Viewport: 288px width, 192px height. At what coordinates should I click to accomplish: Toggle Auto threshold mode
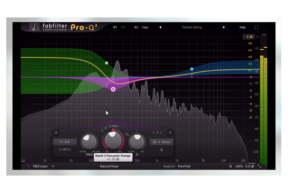click(113, 126)
